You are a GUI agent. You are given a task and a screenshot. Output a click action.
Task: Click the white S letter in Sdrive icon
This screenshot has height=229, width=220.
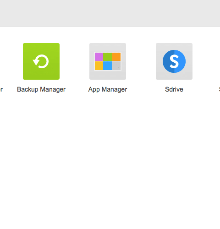174,61
